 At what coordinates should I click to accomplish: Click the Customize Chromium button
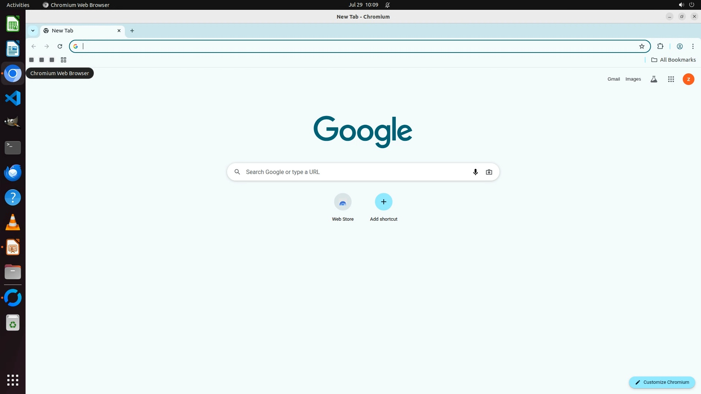[x=662, y=382]
